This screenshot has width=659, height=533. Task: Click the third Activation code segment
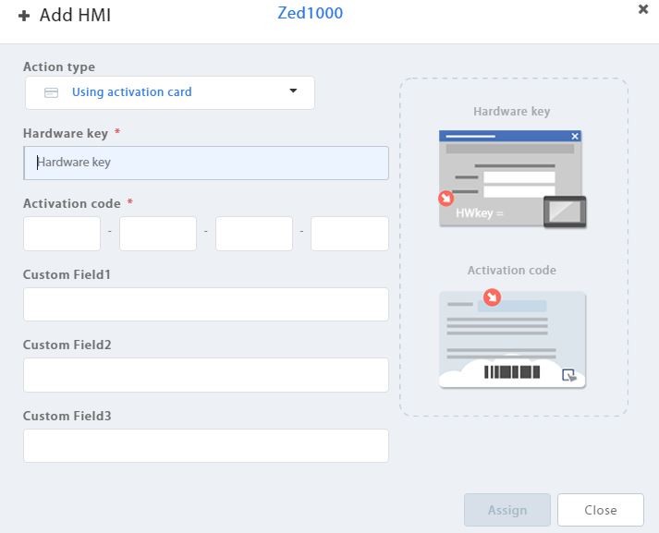[254, 234]
